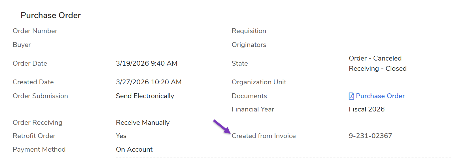Open the Purchase Order document link
The width and height of the screenshot is (452, 159).
pos(380,96)
